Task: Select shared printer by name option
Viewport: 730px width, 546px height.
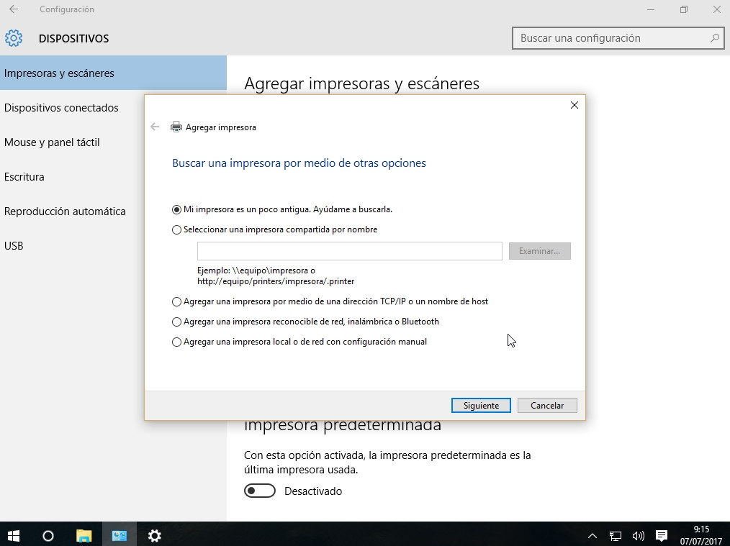Action: (177, 230)
